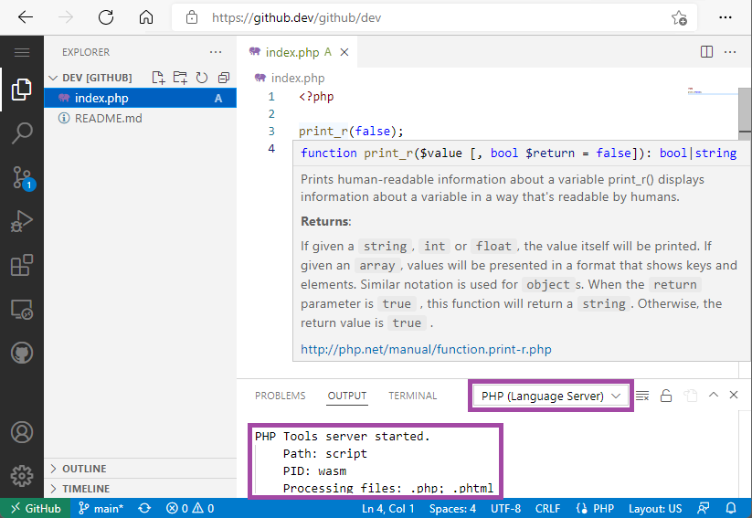View site information lock icon

click(x=192, y=17)
